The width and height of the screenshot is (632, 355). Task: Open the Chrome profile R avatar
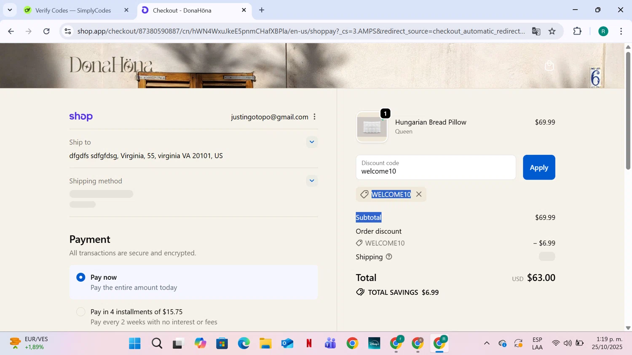(603, 31)
